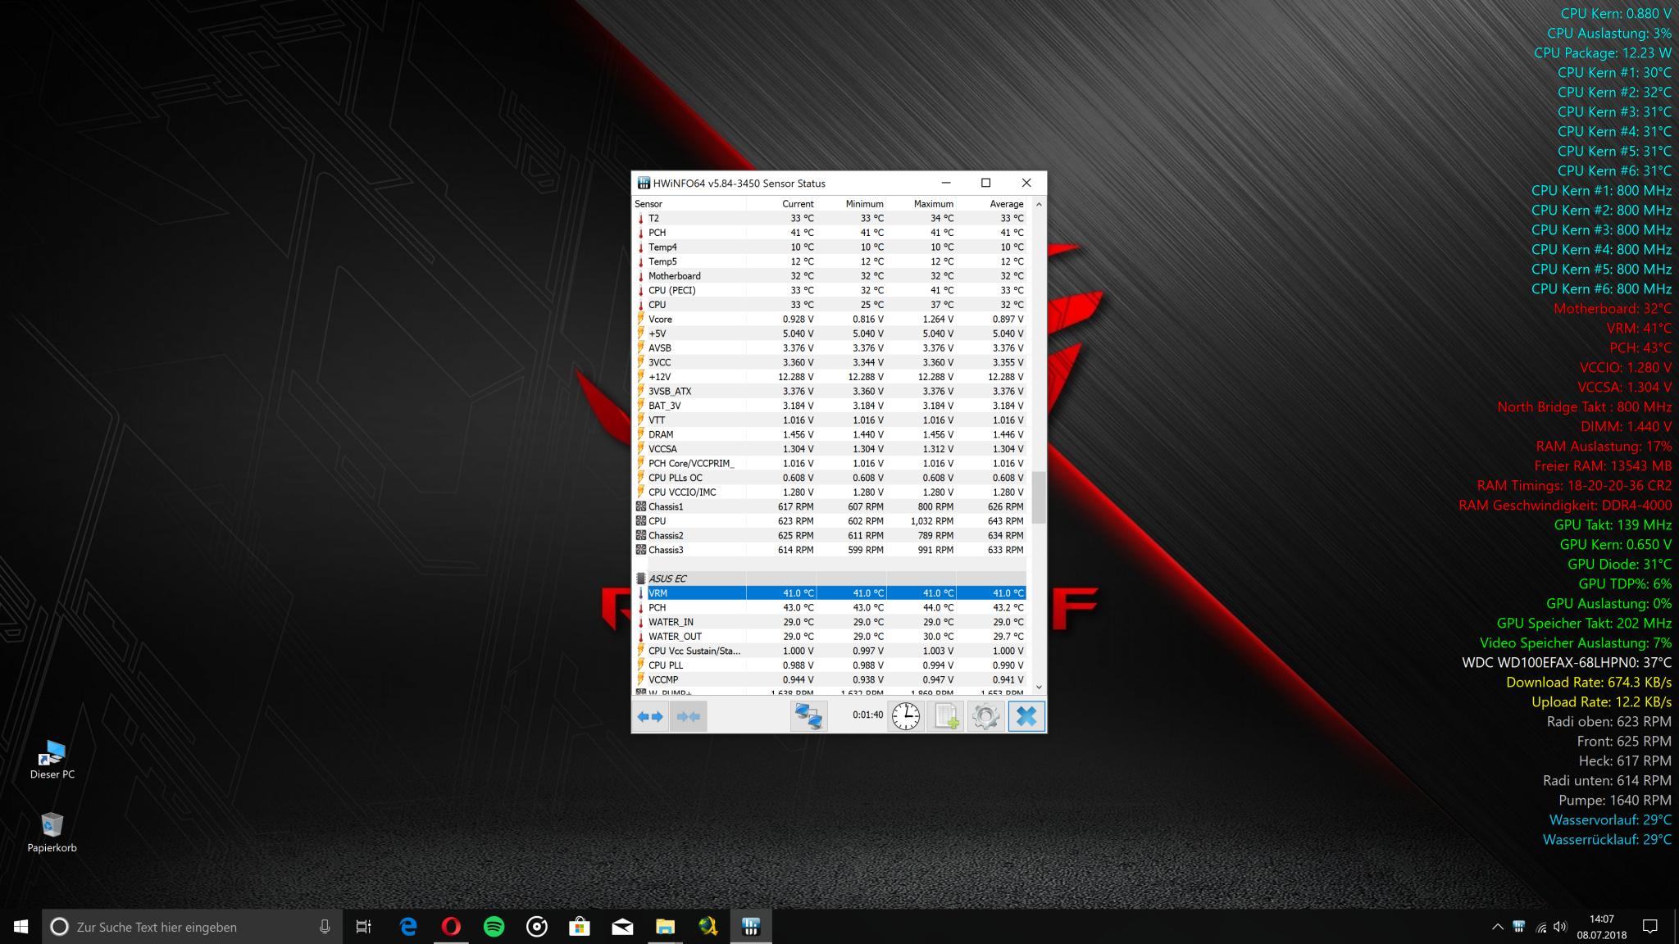Show hidden system tray icons
The height and width of the screenshot is (944, 1679).
(1497, 927)
